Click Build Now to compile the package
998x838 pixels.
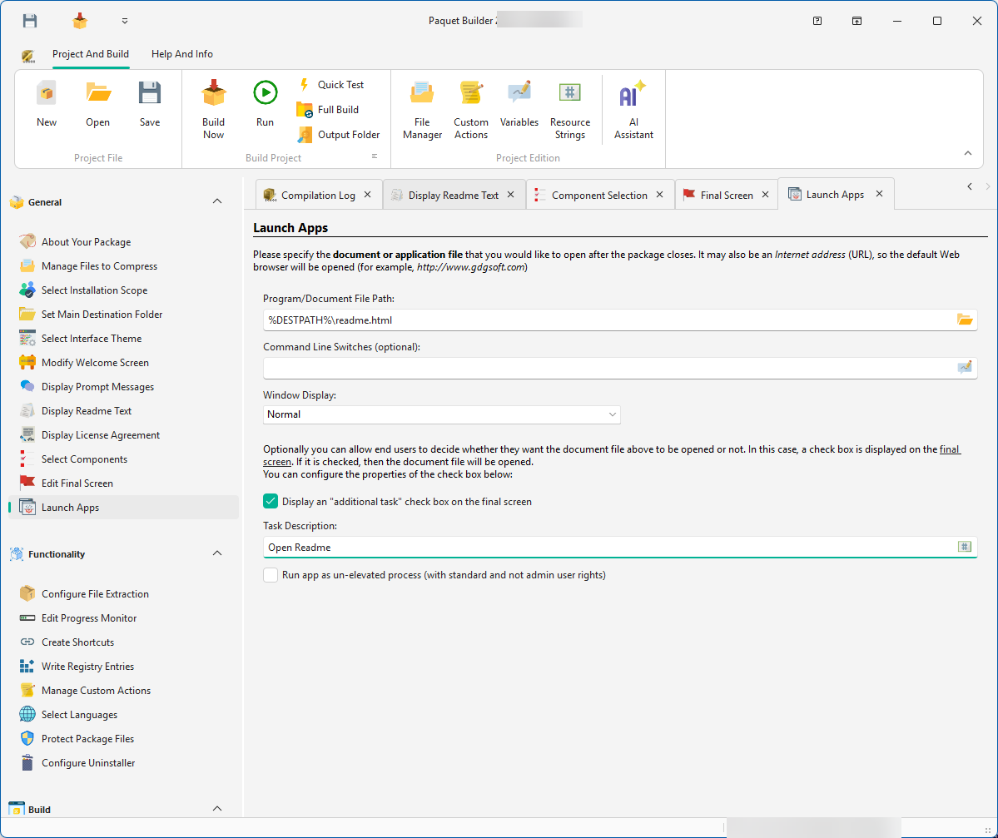tap(213, 107)
